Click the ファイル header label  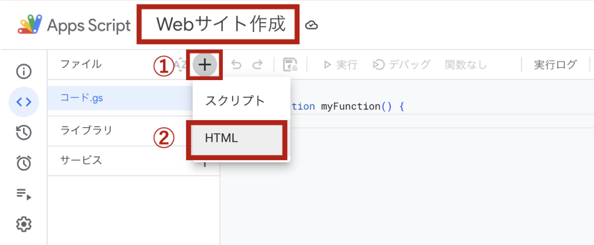(x=81, y=64)
